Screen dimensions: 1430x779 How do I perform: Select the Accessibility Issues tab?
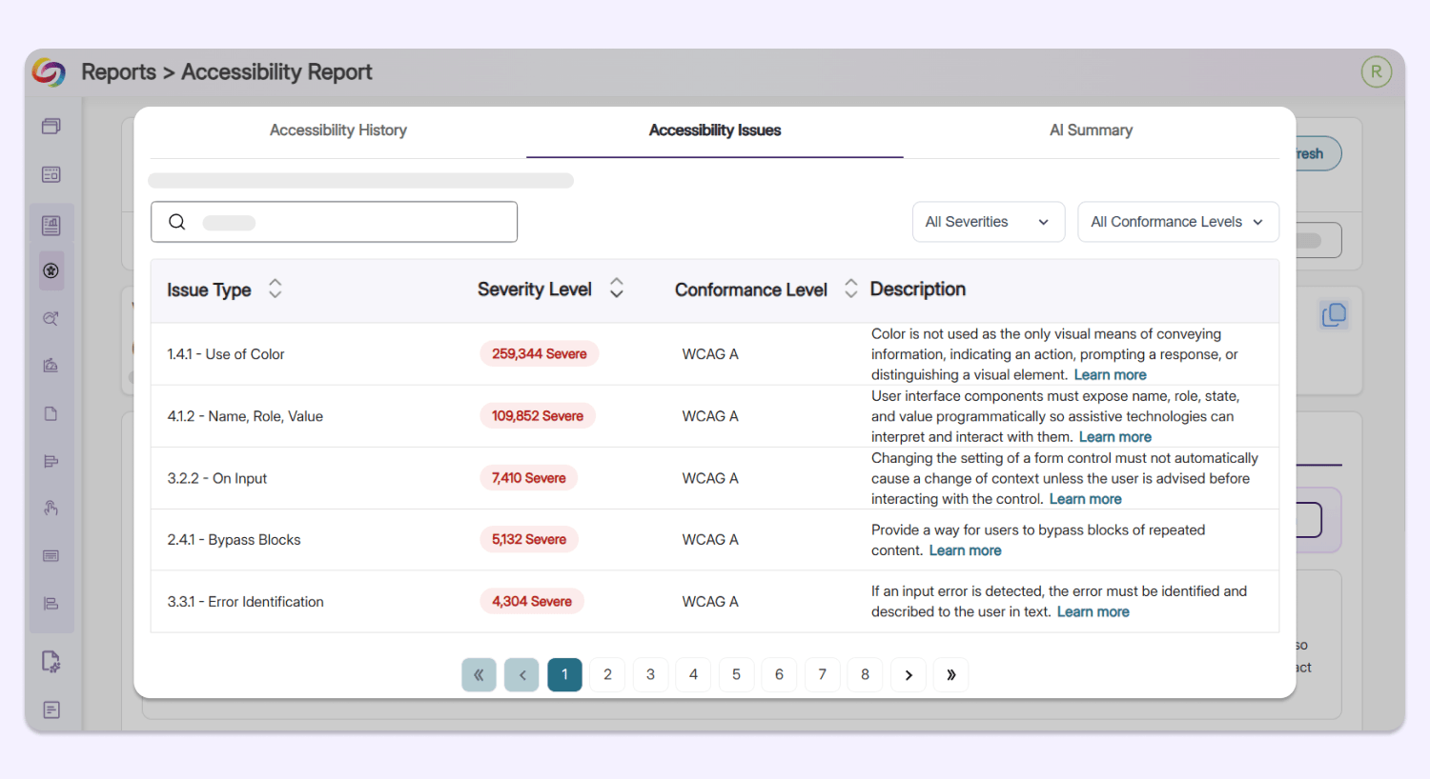point(715,130)
